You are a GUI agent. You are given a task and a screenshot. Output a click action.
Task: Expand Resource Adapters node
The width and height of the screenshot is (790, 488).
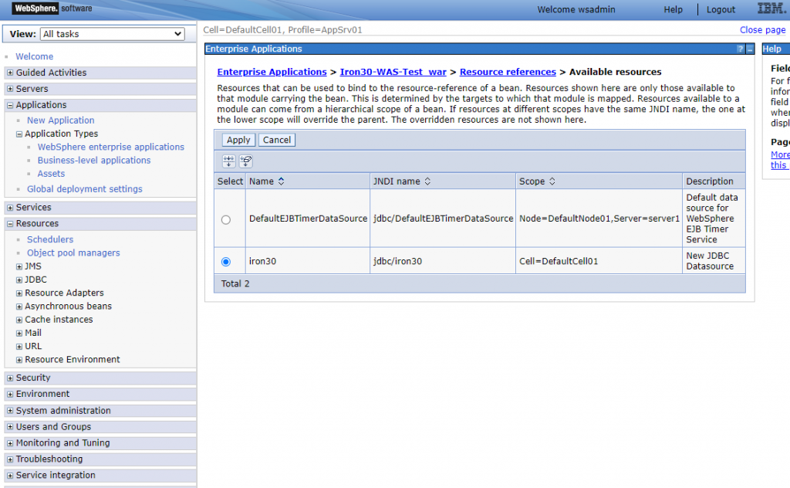point(19,293)
